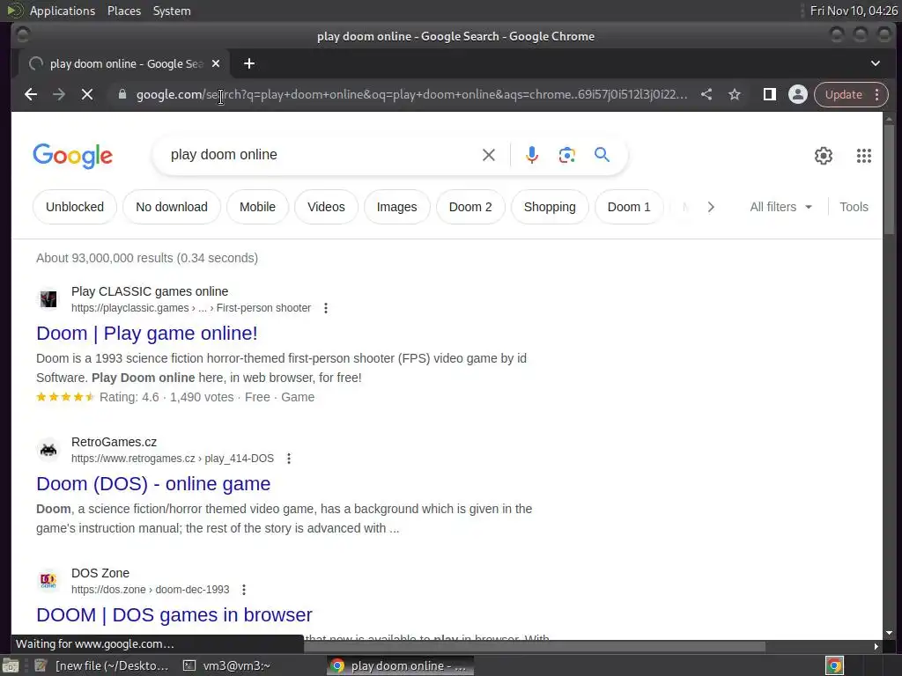Image resolution: width=902 pixels, height=676 pixels.
Task: Switch to the vm3@vm3 terminal window
Action: coord(226,665)
